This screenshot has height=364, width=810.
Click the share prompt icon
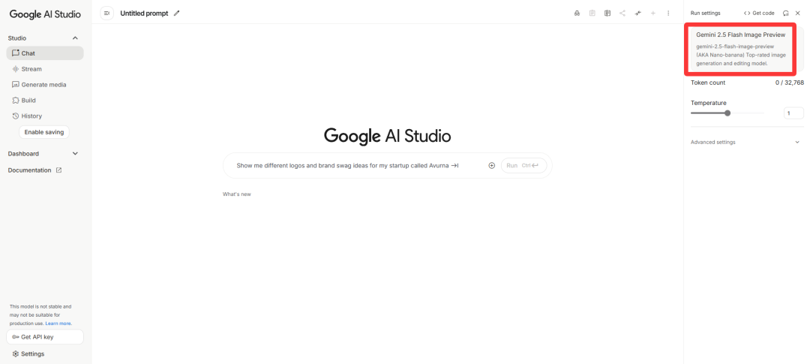[622, 13]
